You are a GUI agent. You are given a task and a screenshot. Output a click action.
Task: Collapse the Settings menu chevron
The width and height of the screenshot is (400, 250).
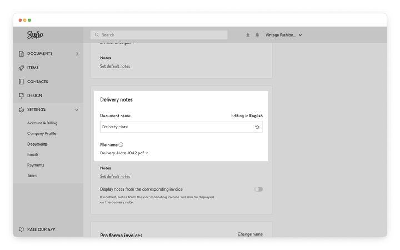(77, 109)
